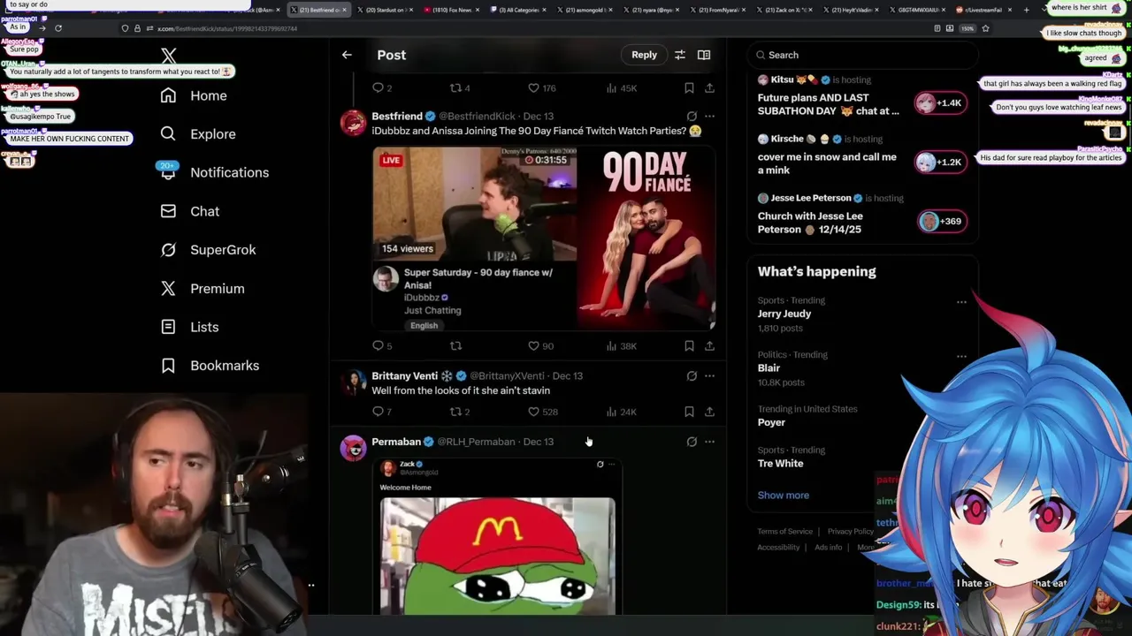View analytics showing 38K views
This screenshot has width=1132, height=636.
[621, 346]
